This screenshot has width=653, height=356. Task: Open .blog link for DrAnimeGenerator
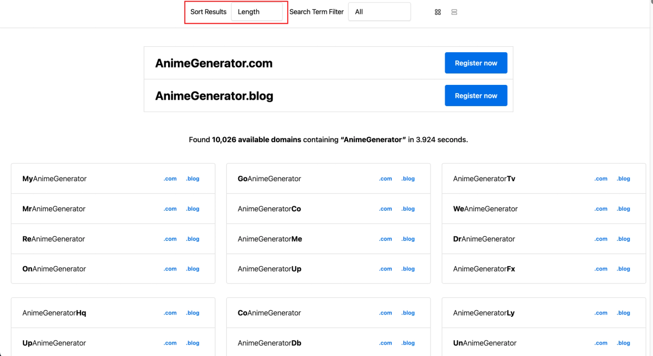[624, 239]
